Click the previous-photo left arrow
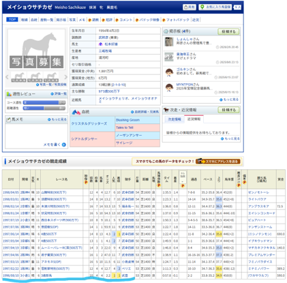Viewport: 287px width, 283px height. (x=7, y=77)
